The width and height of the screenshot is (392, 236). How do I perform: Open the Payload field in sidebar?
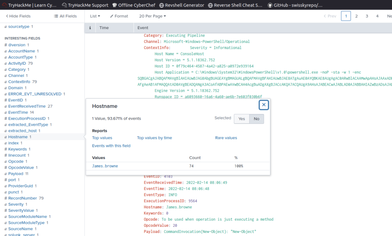point(15,174)
